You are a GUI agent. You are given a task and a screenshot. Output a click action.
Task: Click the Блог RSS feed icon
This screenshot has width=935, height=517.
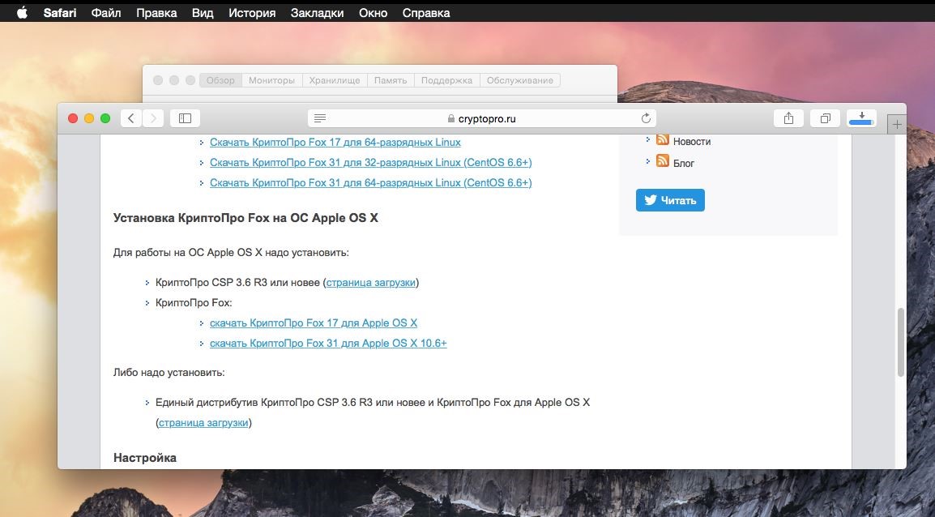[x=663, y=160]
